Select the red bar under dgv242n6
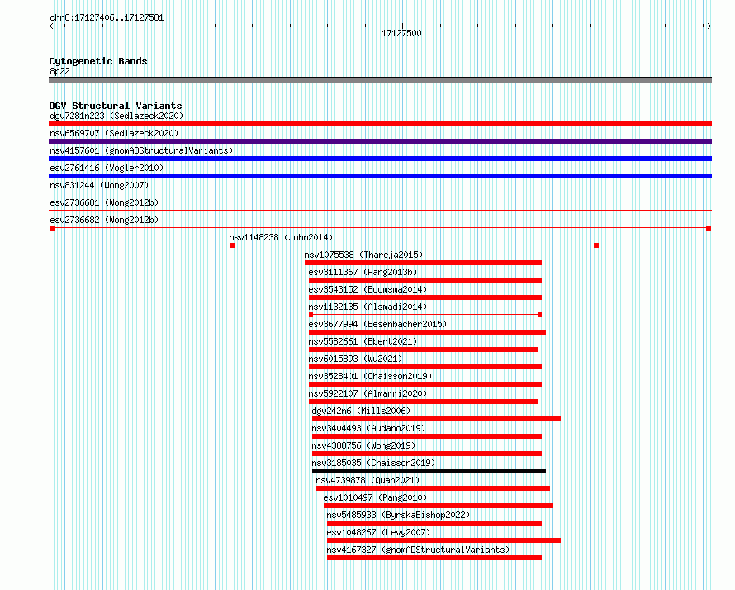735x590 pixels. tap(436, 419)
